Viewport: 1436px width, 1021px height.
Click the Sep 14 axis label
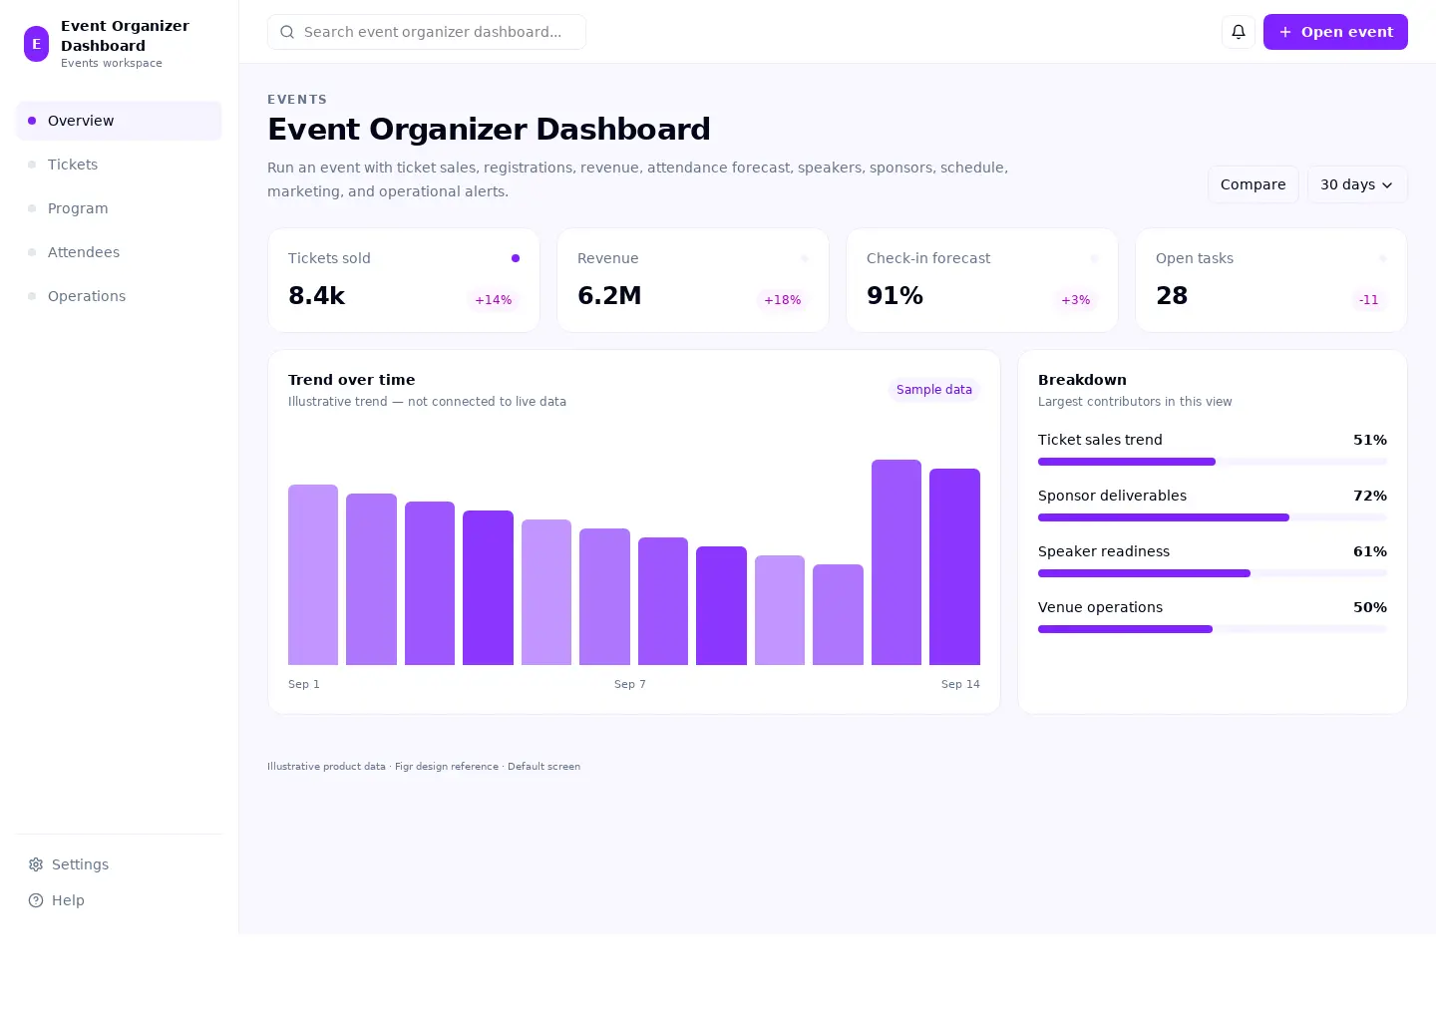coord(960,684)
